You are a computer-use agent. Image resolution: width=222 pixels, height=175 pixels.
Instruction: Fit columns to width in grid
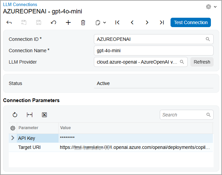tap(30, 115)
